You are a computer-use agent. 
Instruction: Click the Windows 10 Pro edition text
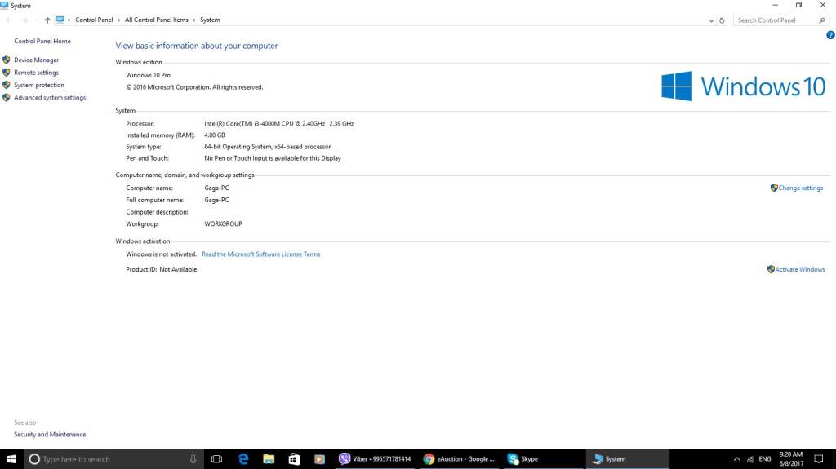click(x=149, y=75)
